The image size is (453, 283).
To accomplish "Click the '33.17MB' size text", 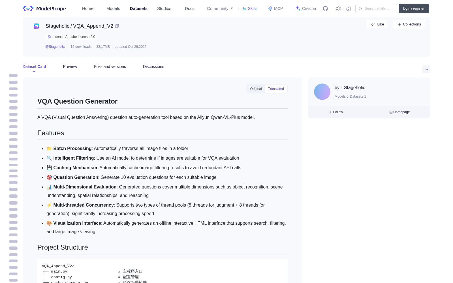I will point(103,47).
